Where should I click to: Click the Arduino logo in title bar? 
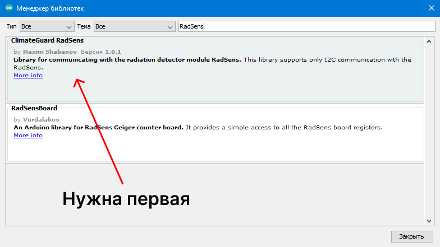pos(9,8)
